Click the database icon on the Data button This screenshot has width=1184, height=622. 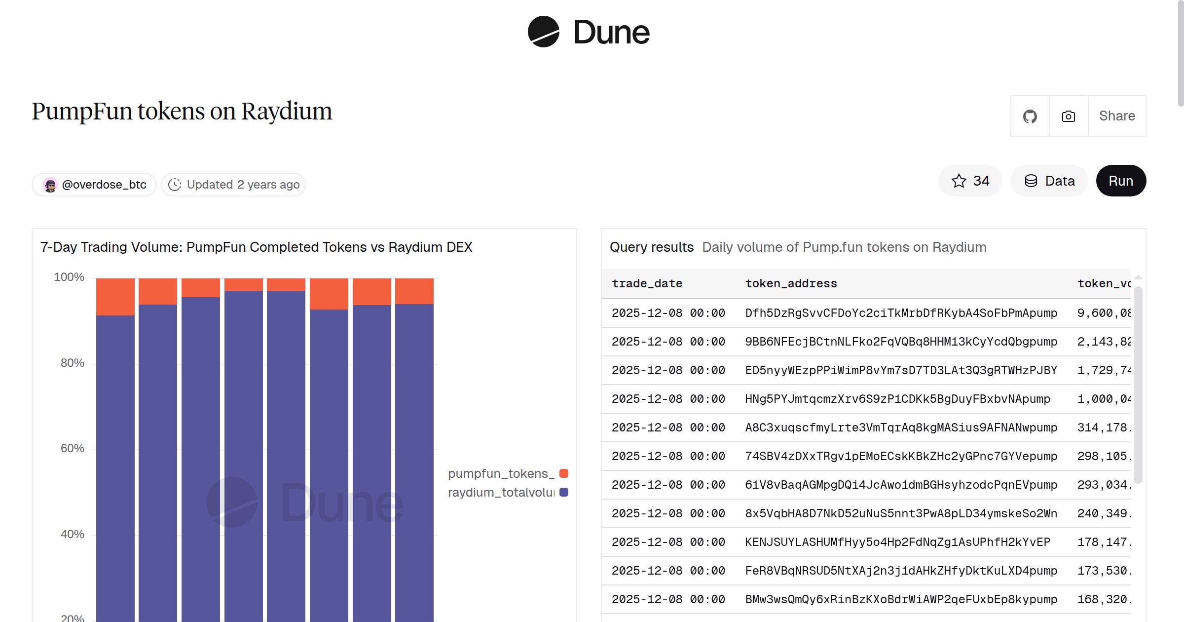[x=1031, y=181]
